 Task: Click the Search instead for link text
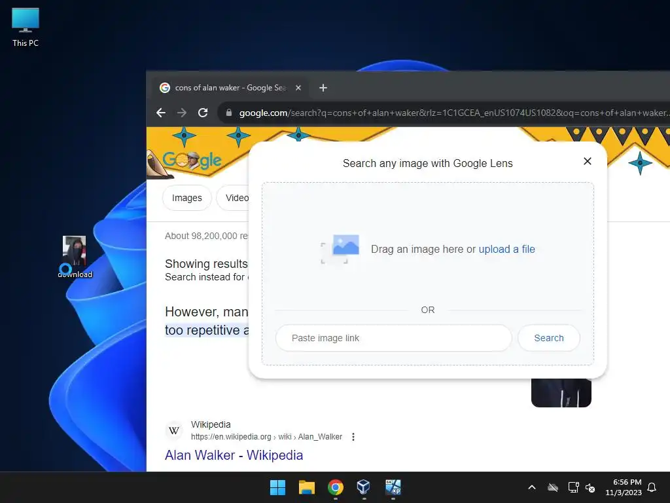click(x=205, y=277)
